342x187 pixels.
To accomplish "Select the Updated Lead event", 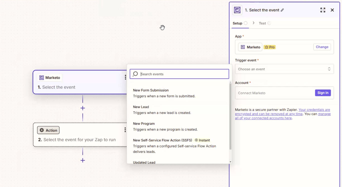I will pyautogui.click(x=144, y=162).
